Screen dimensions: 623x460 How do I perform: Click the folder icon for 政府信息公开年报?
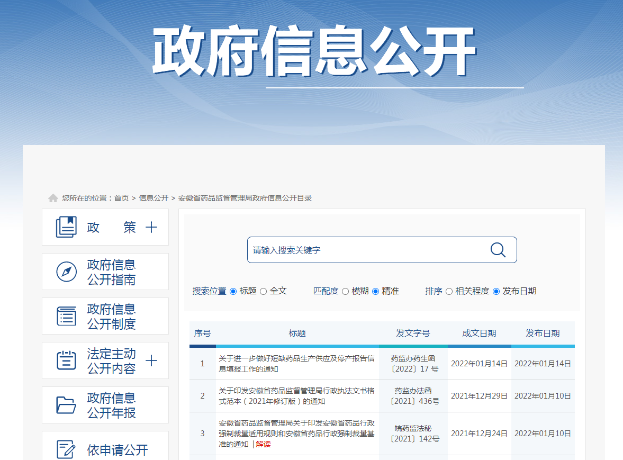pos(66,405)
